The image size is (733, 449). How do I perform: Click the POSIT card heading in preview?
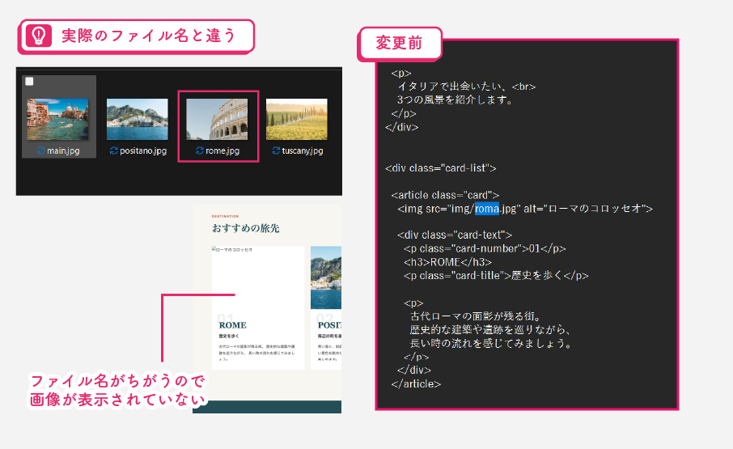coord(329,325)
